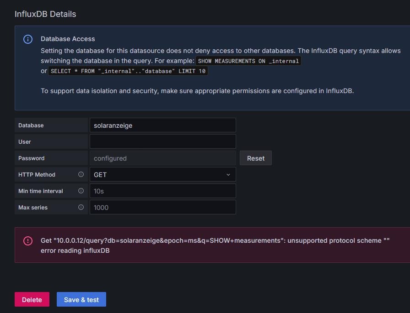This screenshot has width=410, height=313.
Task: Click the unsupported protocol scheme error message
Action: point(215,240)
